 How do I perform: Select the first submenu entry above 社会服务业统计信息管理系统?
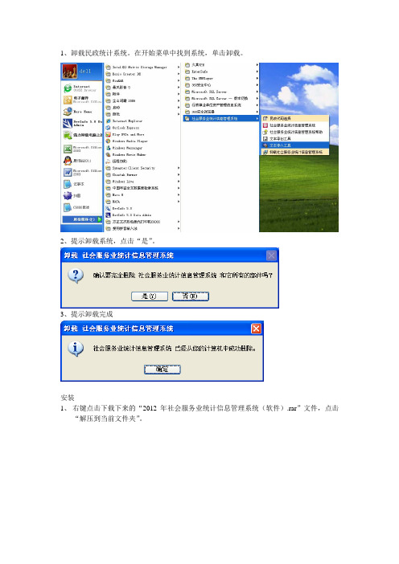[295, 118]
